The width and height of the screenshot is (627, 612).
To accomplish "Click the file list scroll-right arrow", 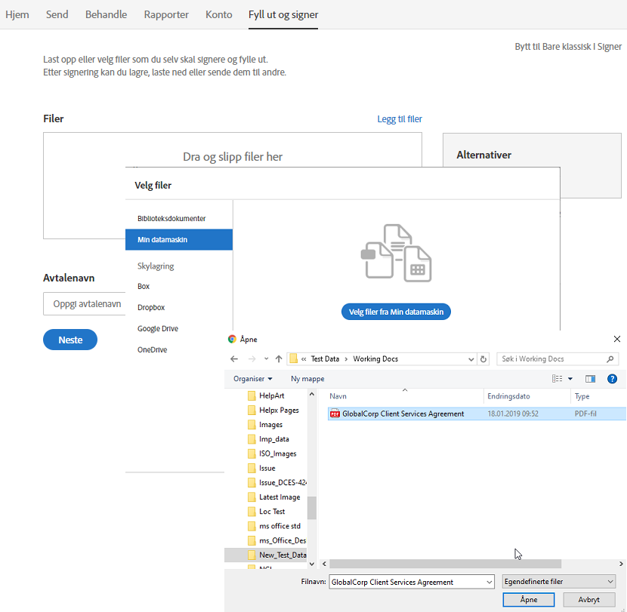I will (621, 564).
